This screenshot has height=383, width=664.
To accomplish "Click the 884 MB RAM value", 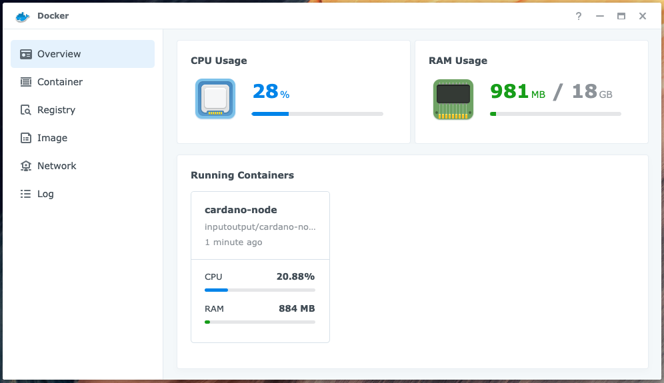I will [x=297, y=308].
